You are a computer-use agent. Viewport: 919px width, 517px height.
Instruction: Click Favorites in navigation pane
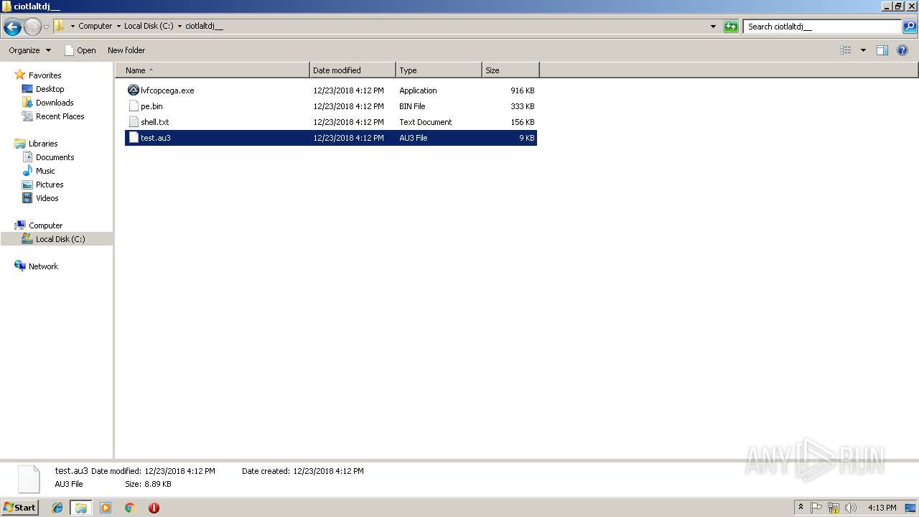(45, 75)
